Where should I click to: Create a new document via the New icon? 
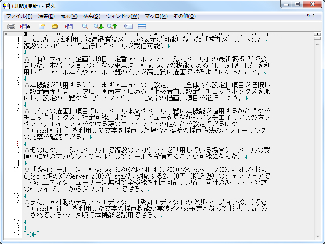(41, 26)
